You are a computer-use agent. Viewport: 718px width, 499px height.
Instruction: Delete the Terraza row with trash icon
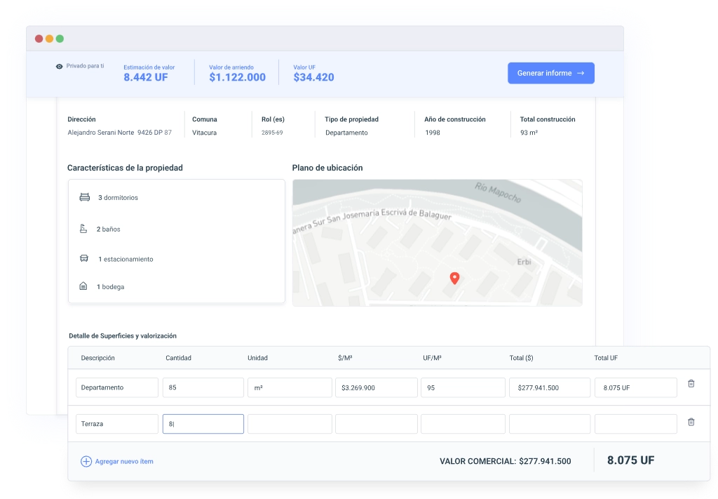pyautogui.click(x=691, y=422)
